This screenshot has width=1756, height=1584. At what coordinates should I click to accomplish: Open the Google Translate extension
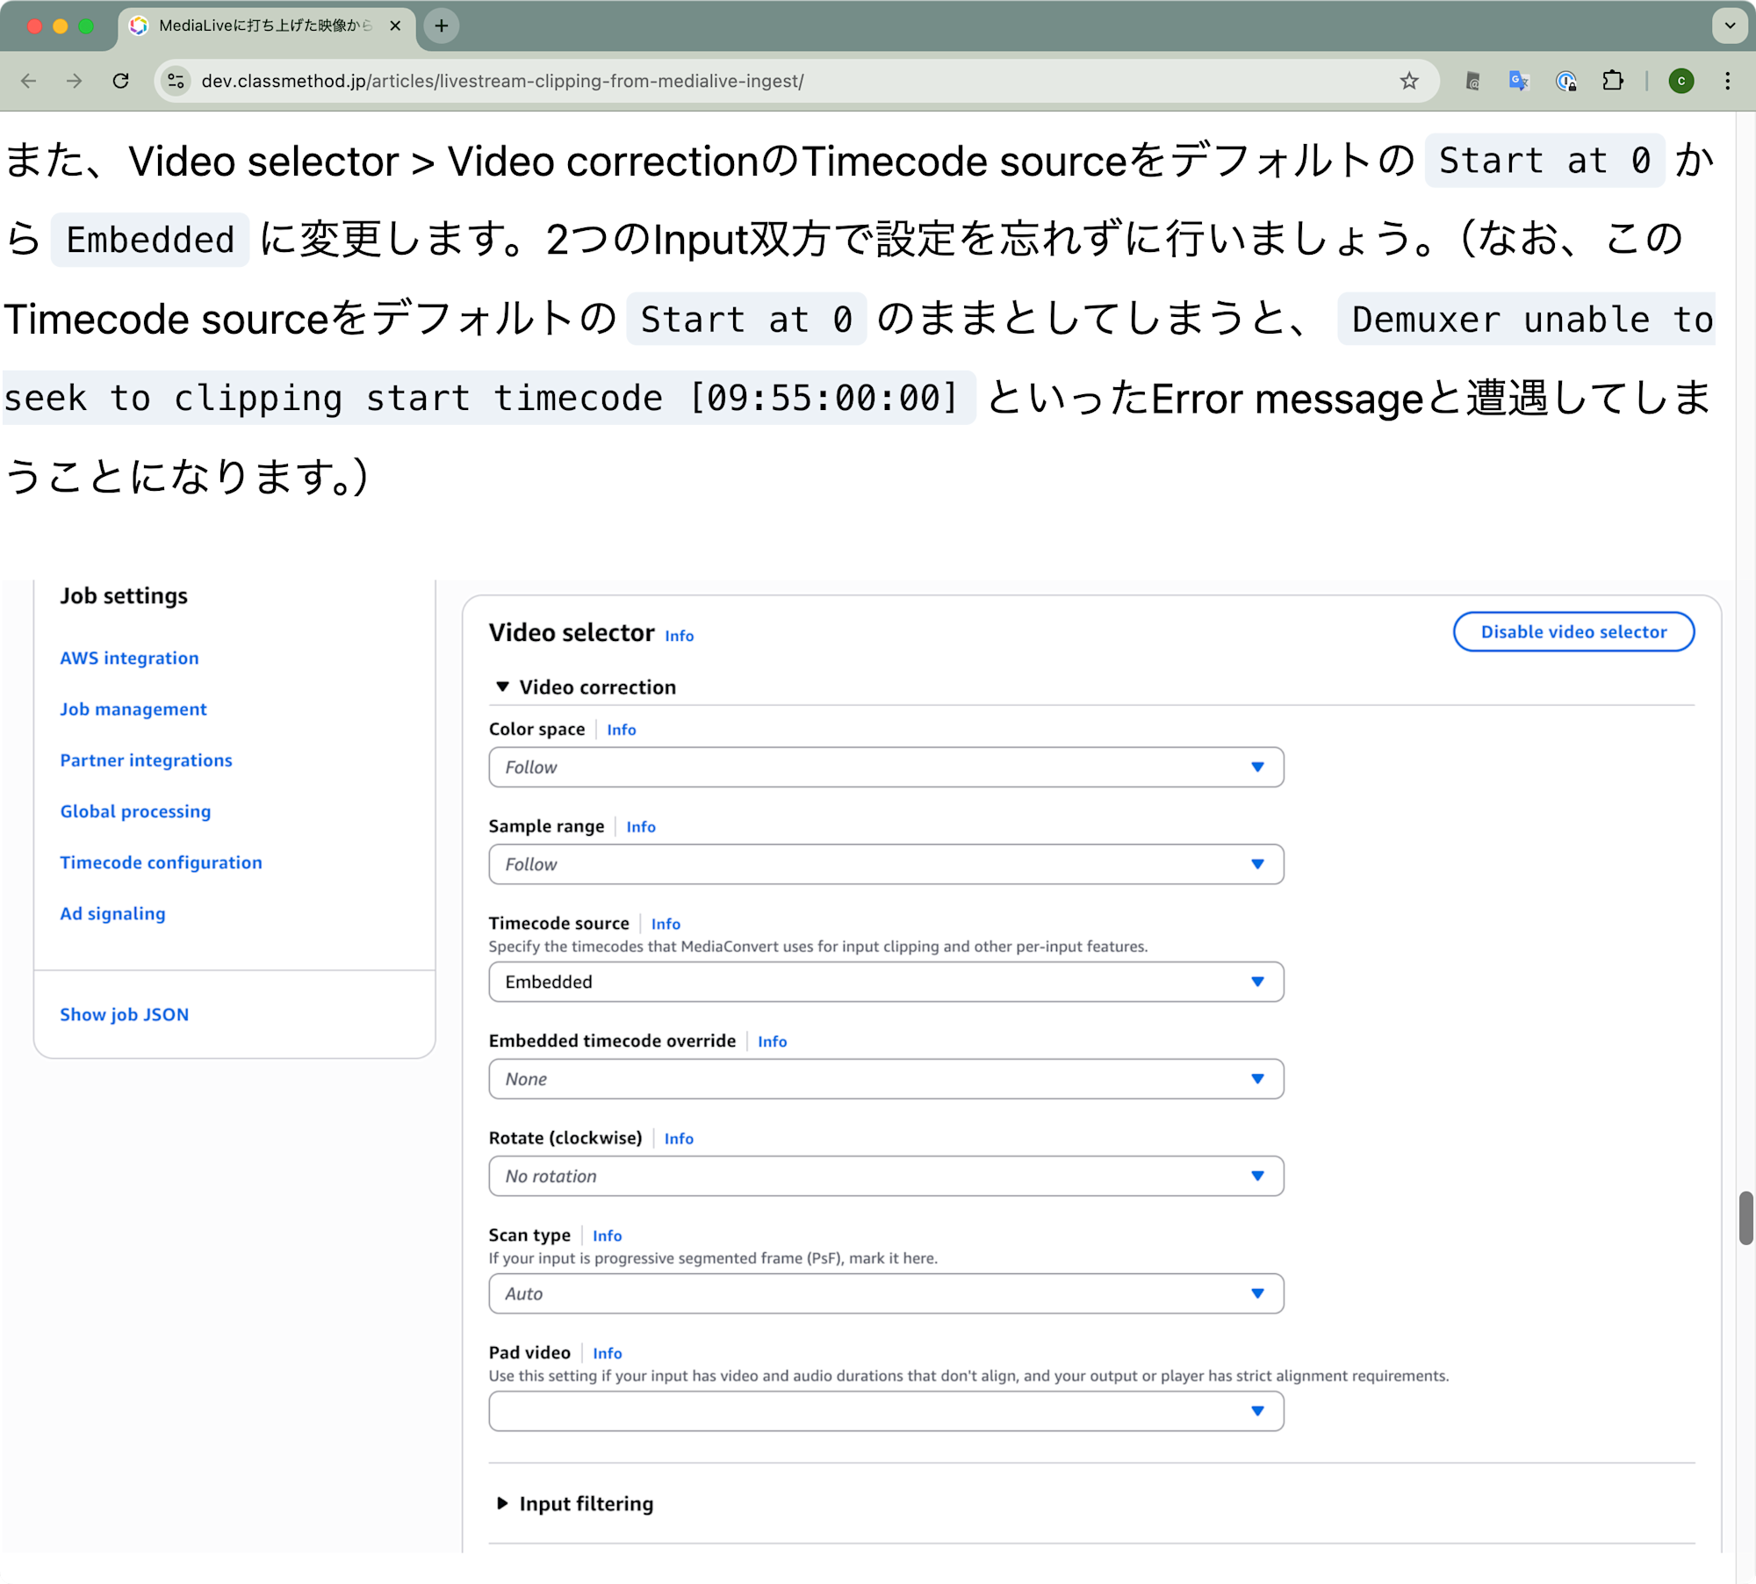click(x=1519, y=81)
